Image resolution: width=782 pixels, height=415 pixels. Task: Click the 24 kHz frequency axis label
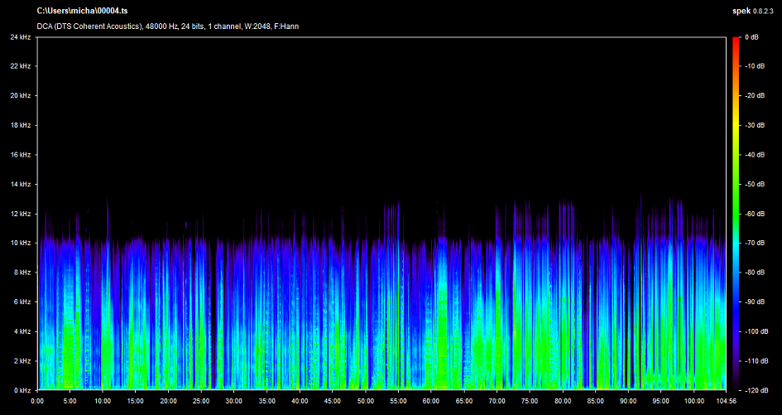pos(21,37)
